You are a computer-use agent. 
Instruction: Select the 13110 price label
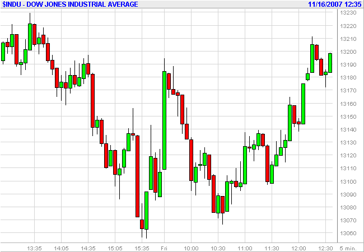(x=348, y=168)
